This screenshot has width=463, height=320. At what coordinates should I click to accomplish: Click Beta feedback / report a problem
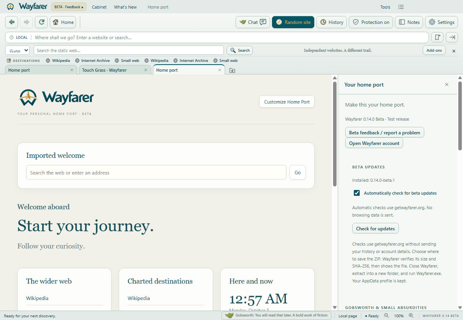click(x=384, y=132)
